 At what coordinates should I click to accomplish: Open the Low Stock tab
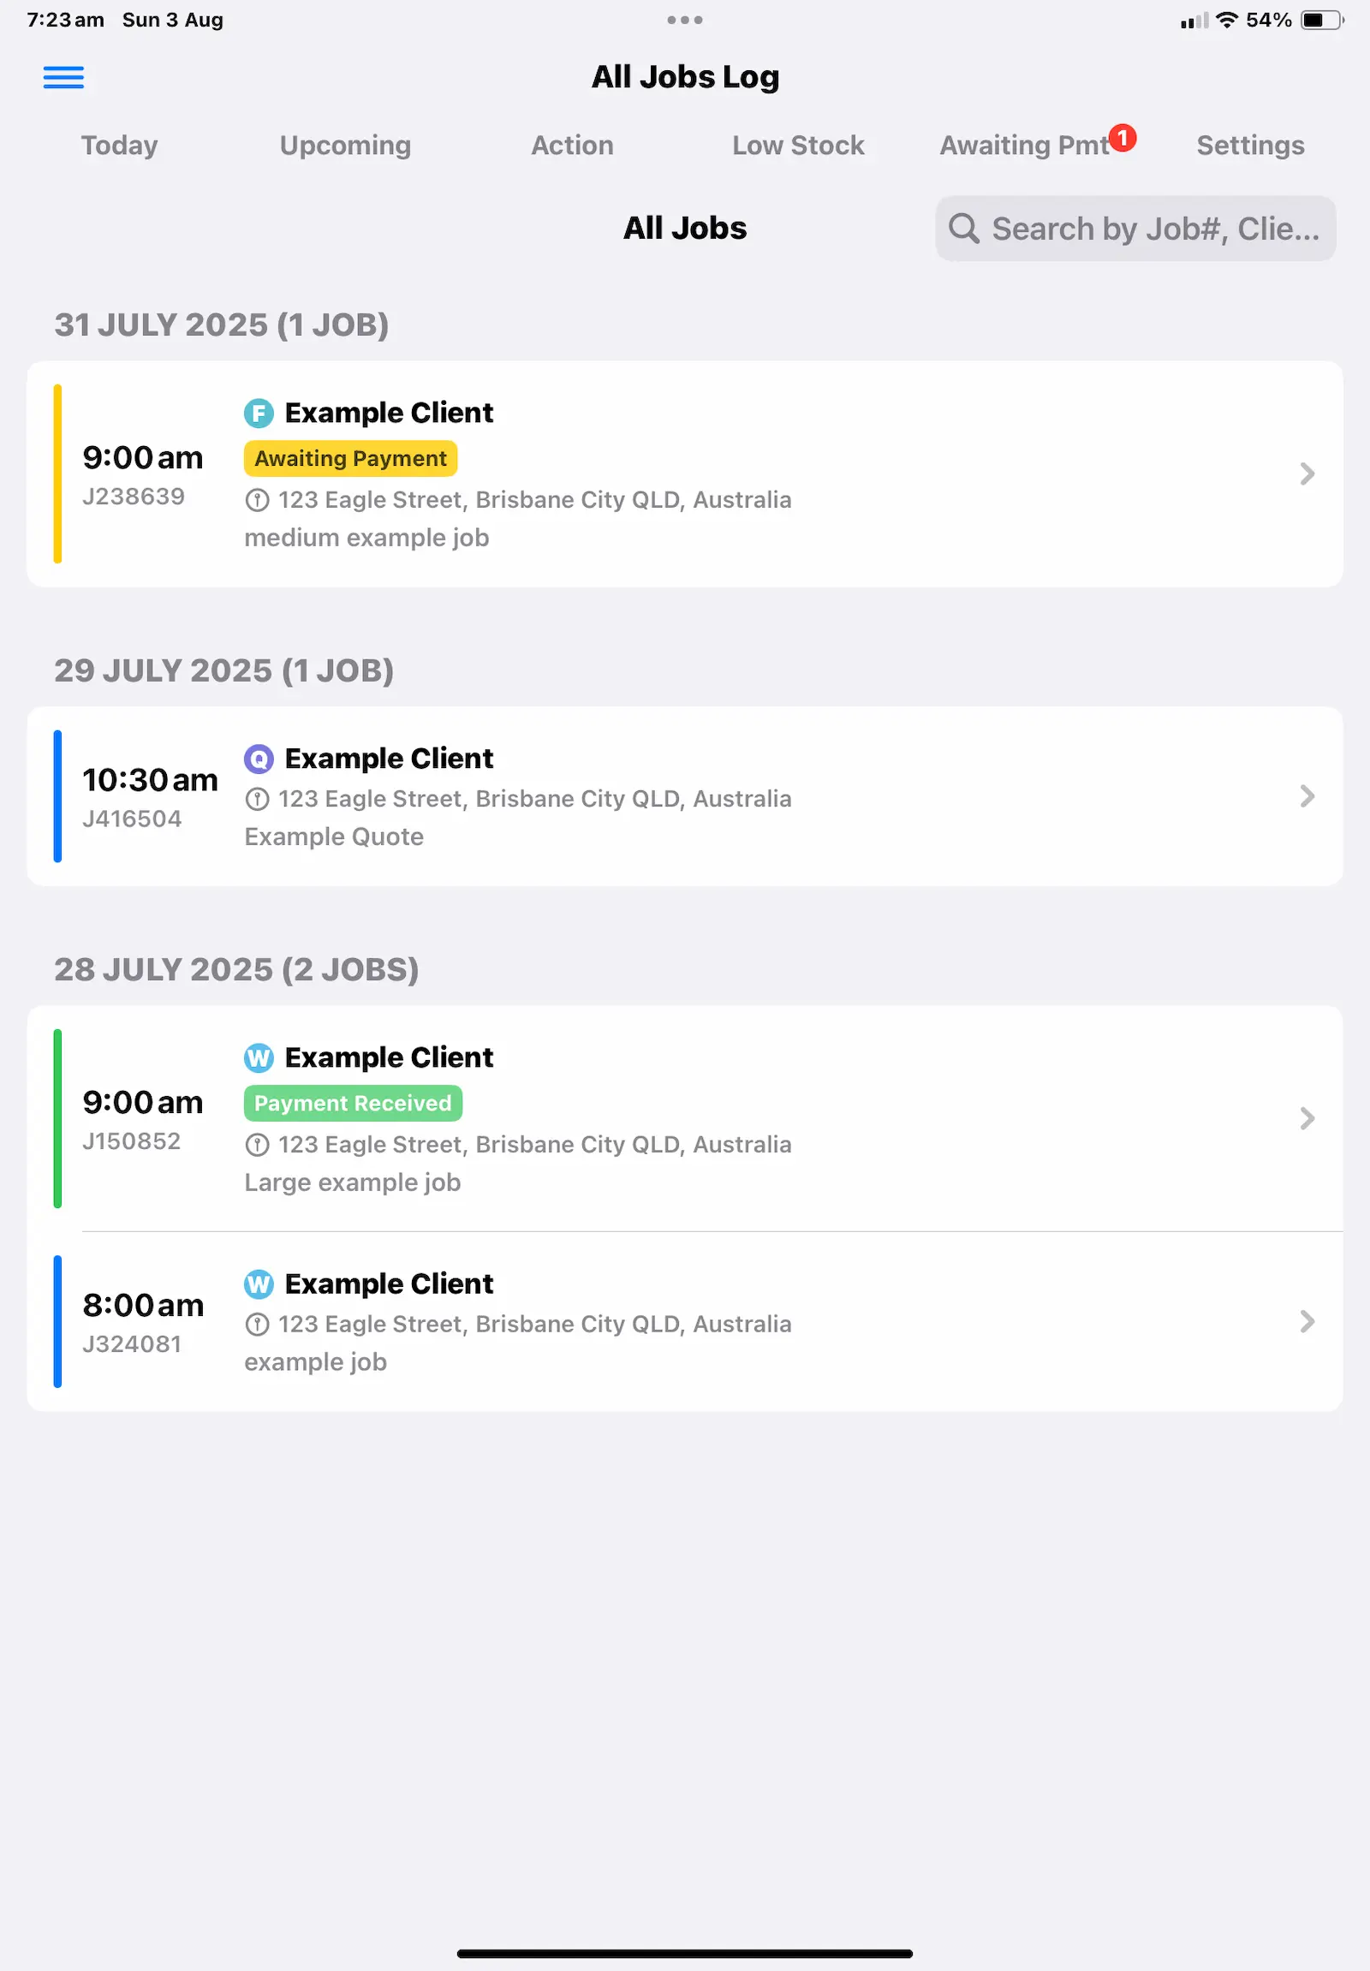pos(797,145)
